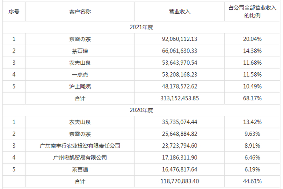This screenshot has height=189, width=283.
Task: Select percentage 10.49%
Action: coord(252,86)
